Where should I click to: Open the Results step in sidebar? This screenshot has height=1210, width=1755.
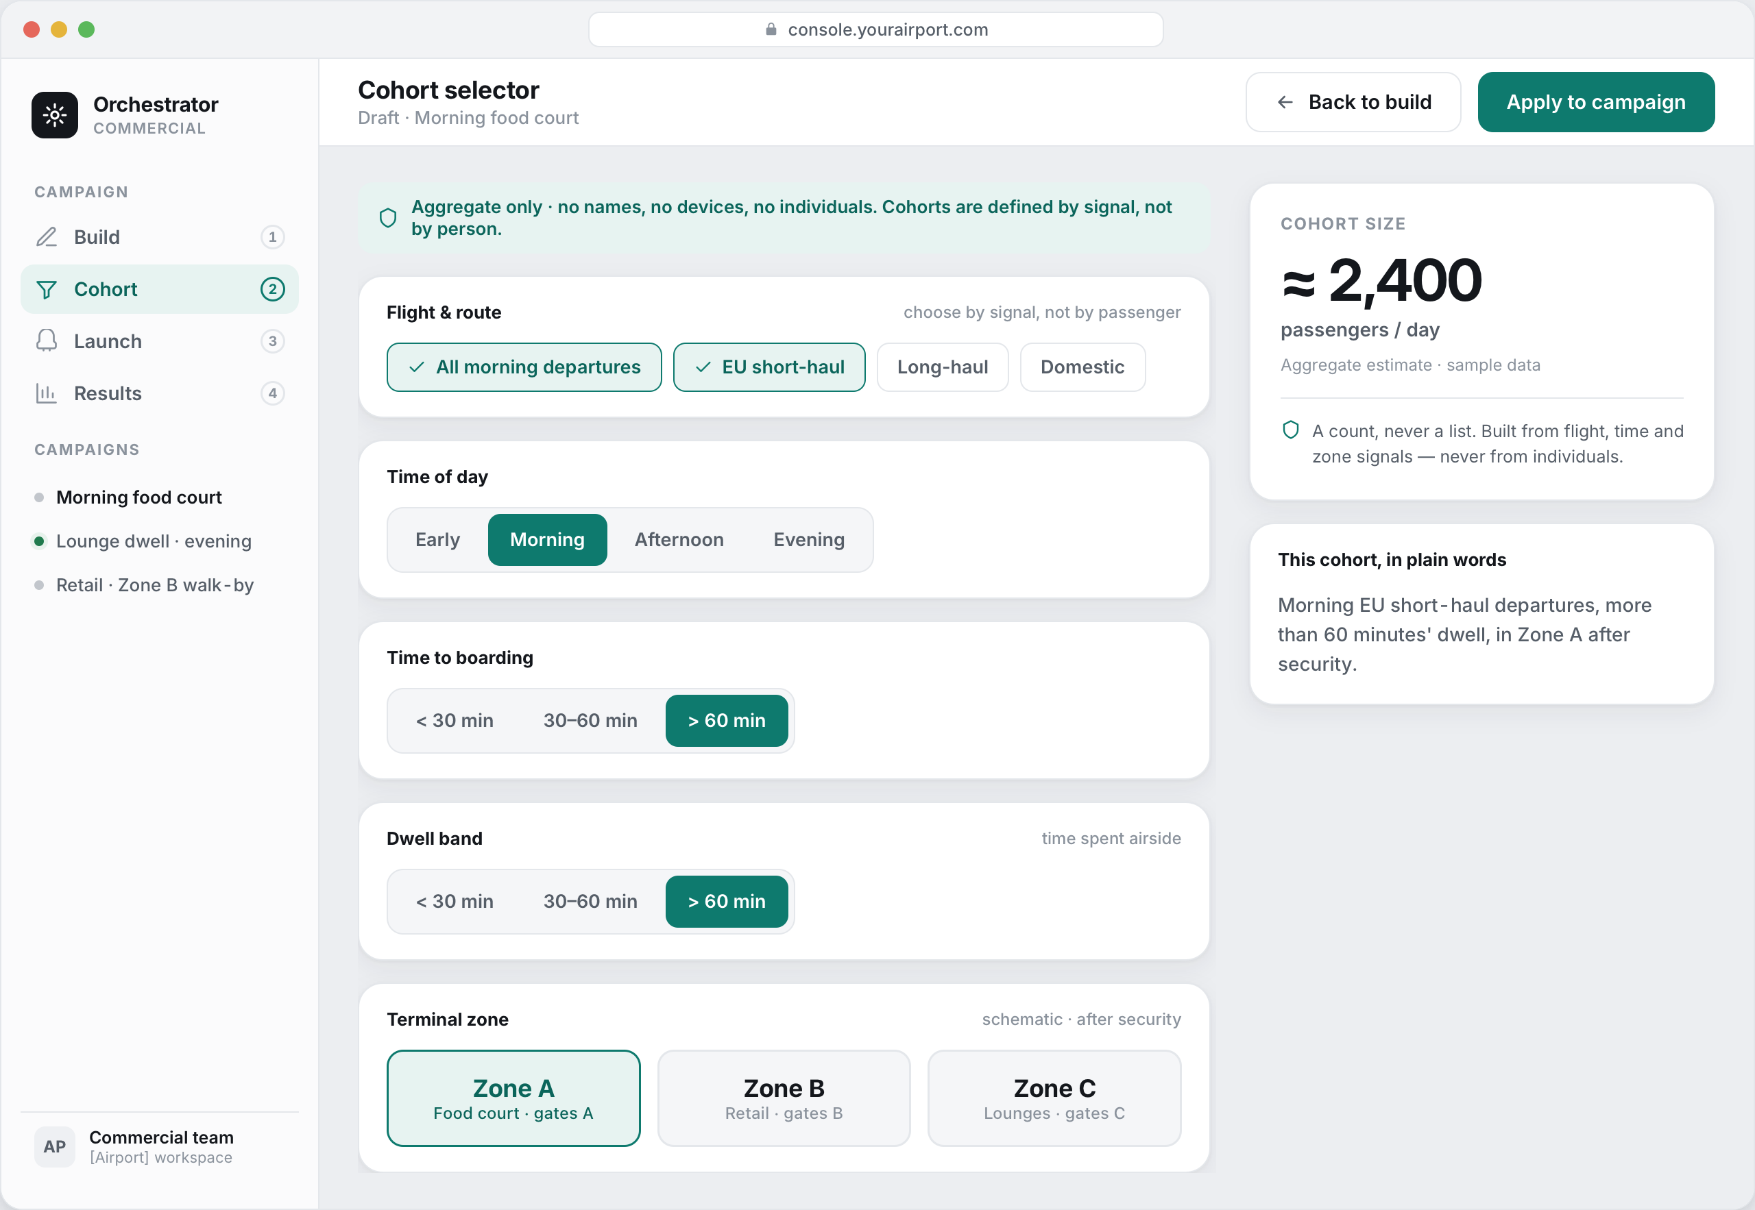(159, 393)
